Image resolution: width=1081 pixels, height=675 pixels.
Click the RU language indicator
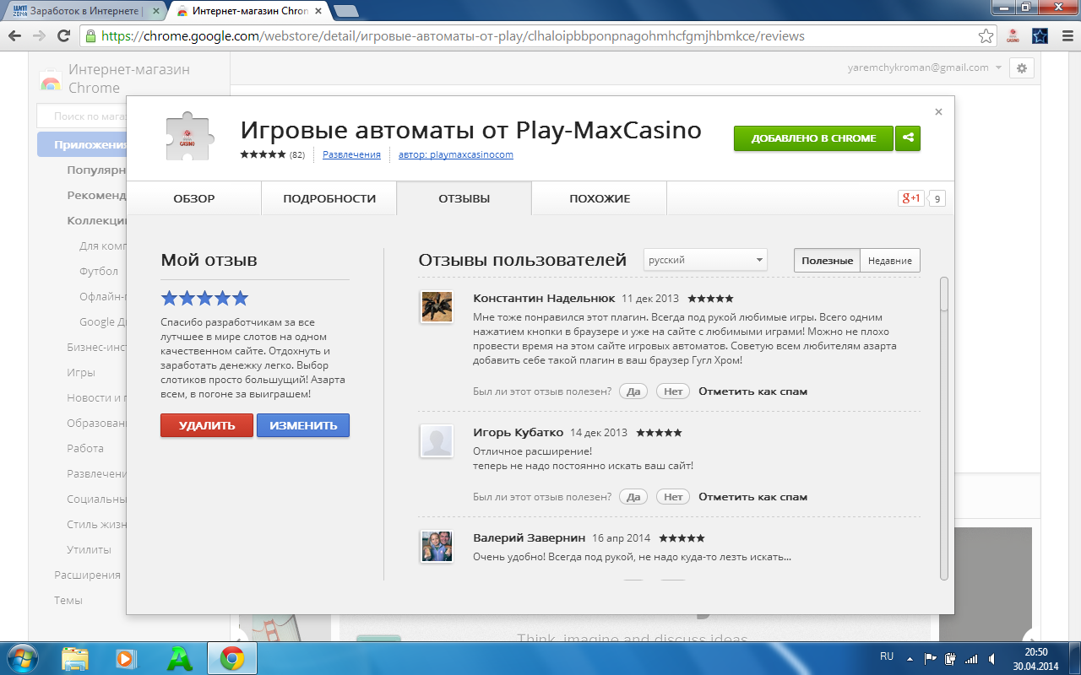click(x=887, y=656)
